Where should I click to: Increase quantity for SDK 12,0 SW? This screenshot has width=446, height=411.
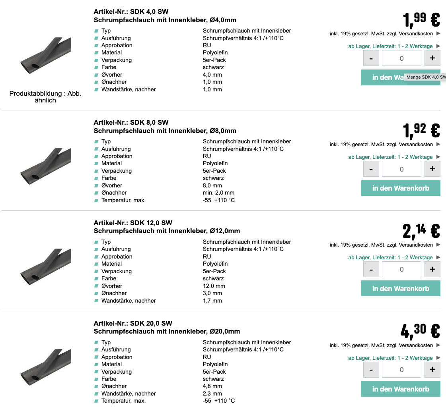(432, 269)
